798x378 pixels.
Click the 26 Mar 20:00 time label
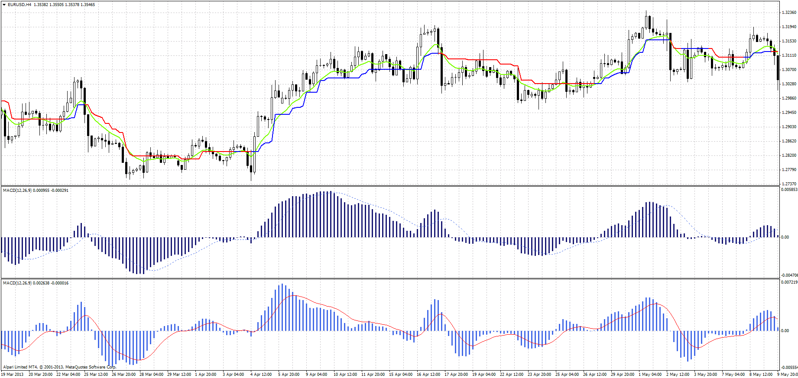pyautogui.click(x=123, y=375)
